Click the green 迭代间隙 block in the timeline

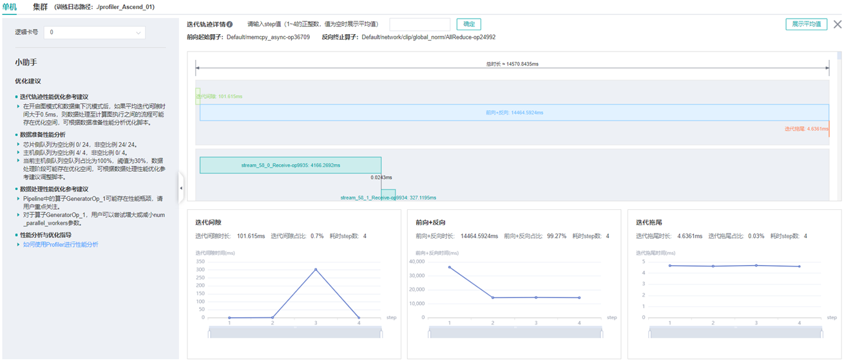tap(198, 97)
